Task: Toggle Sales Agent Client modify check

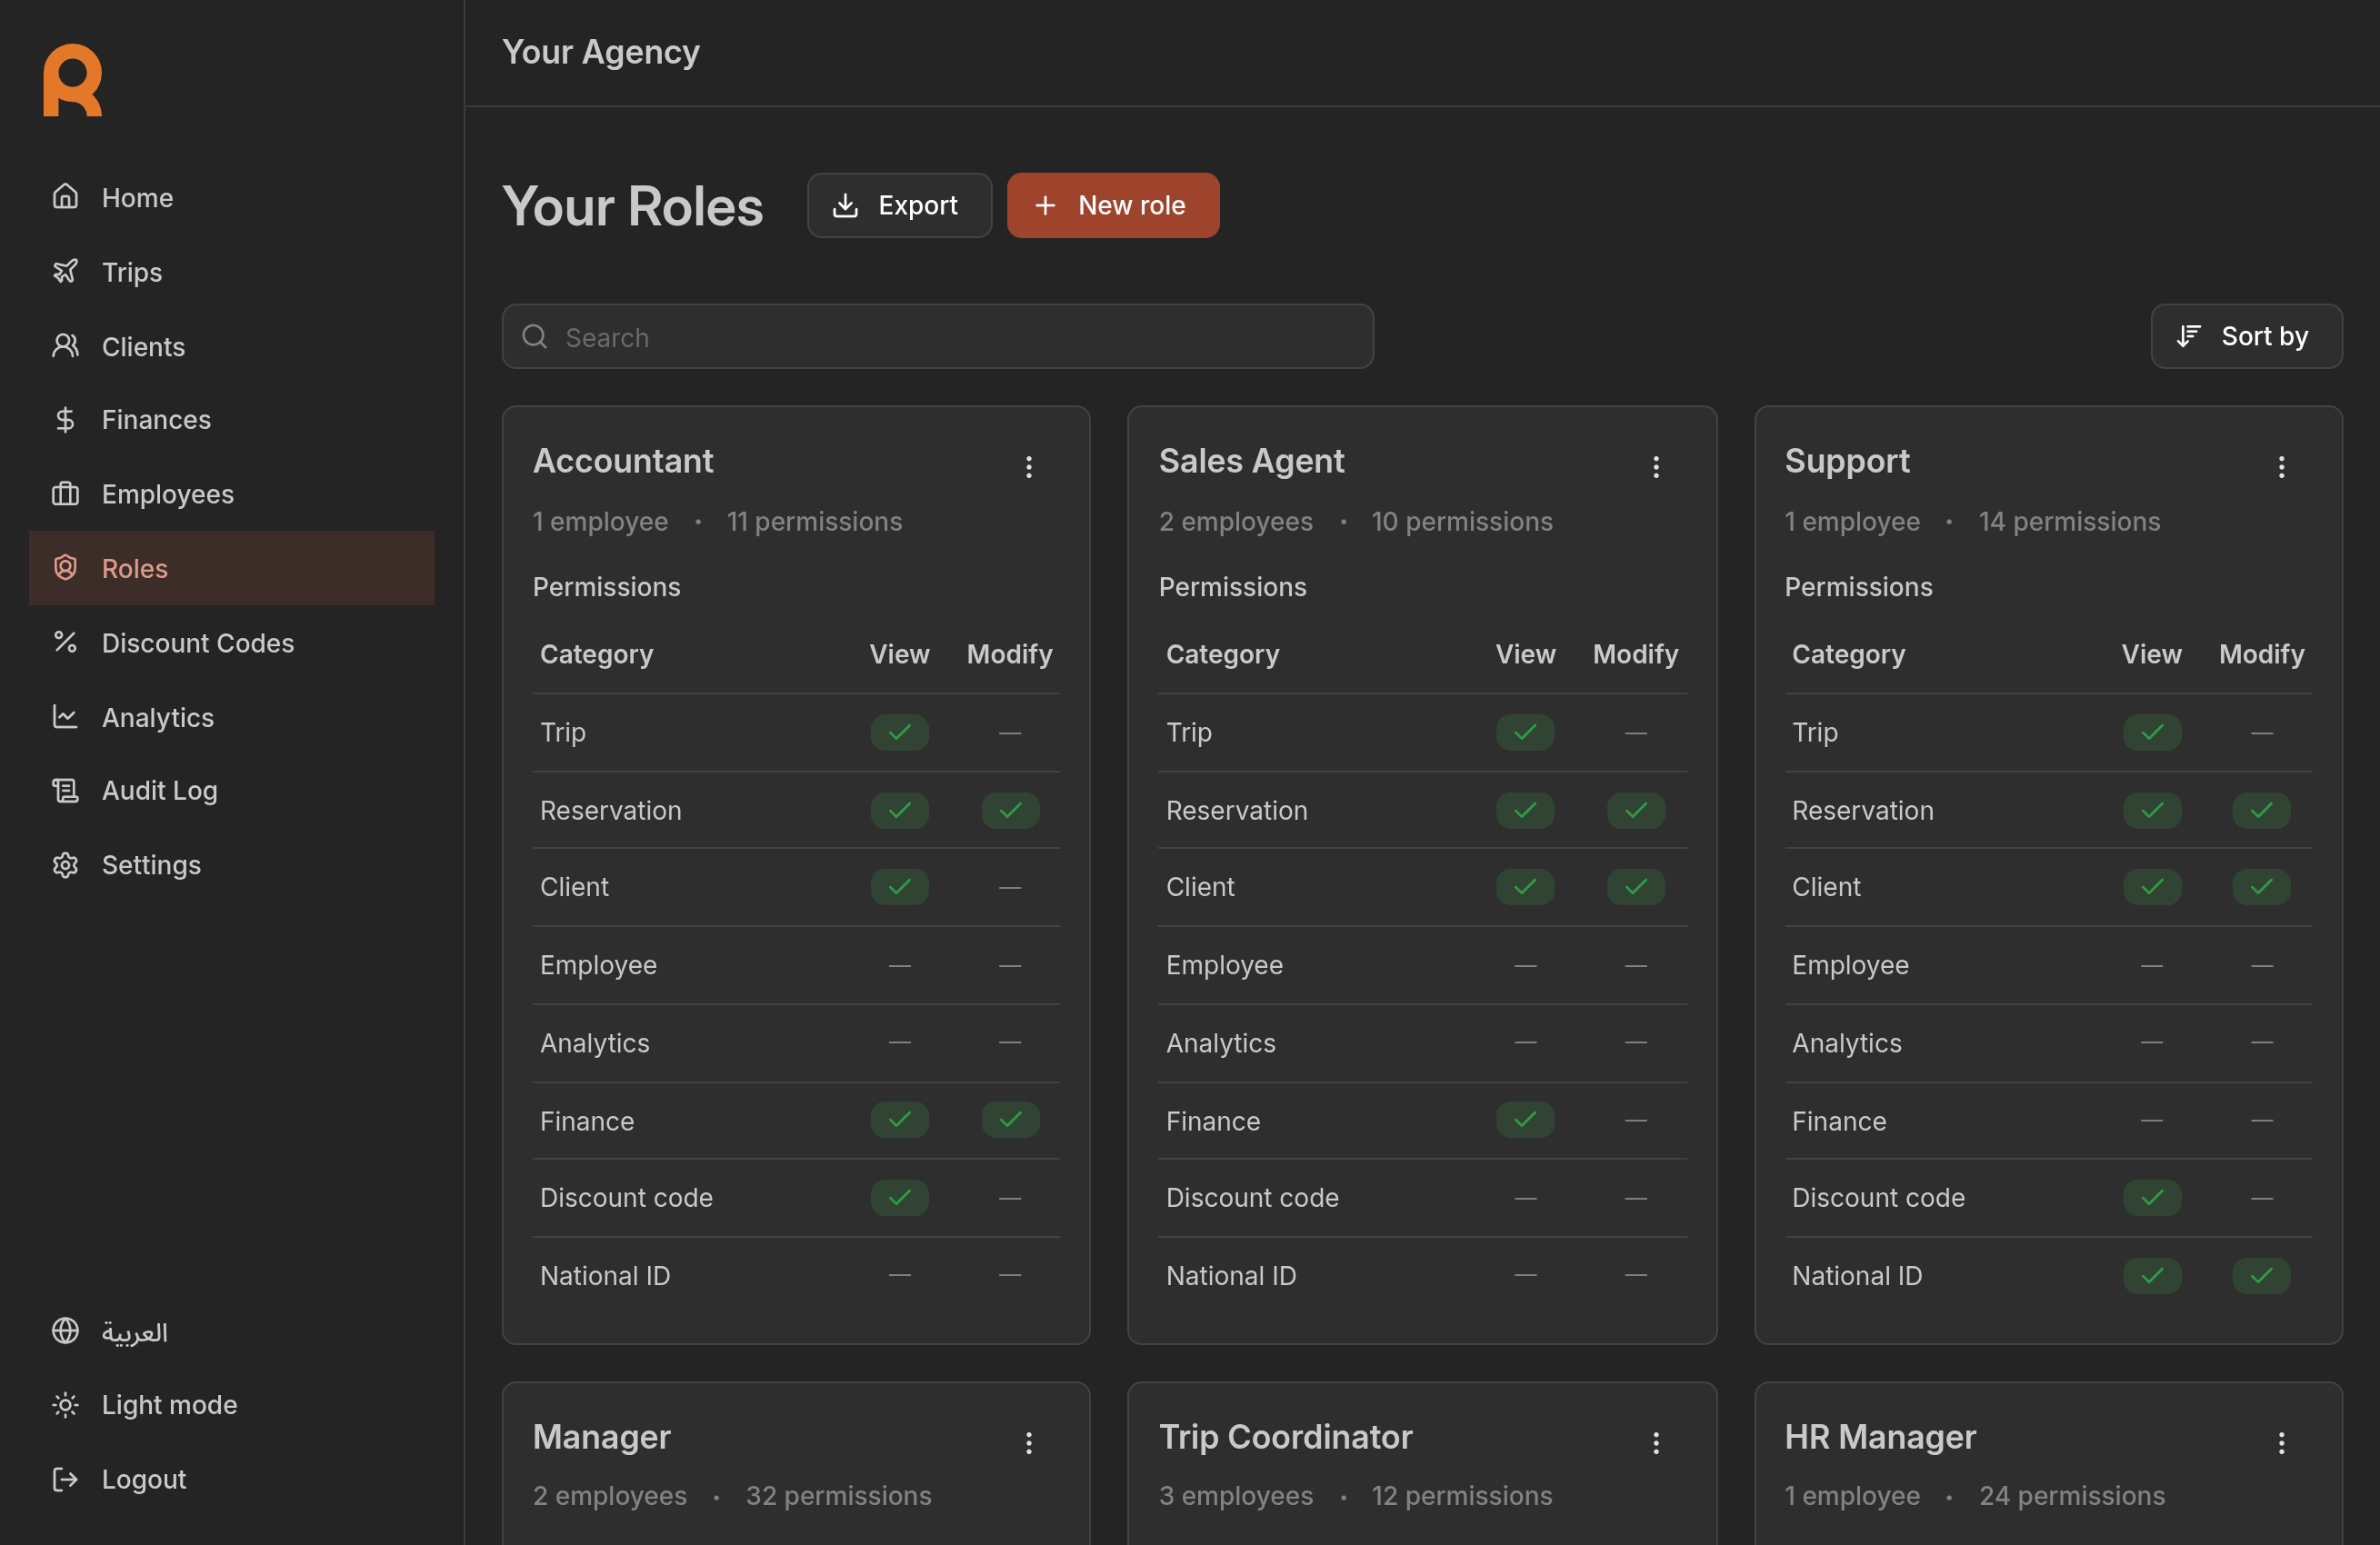Action: pyautogui.click(x=1635, y=886)
